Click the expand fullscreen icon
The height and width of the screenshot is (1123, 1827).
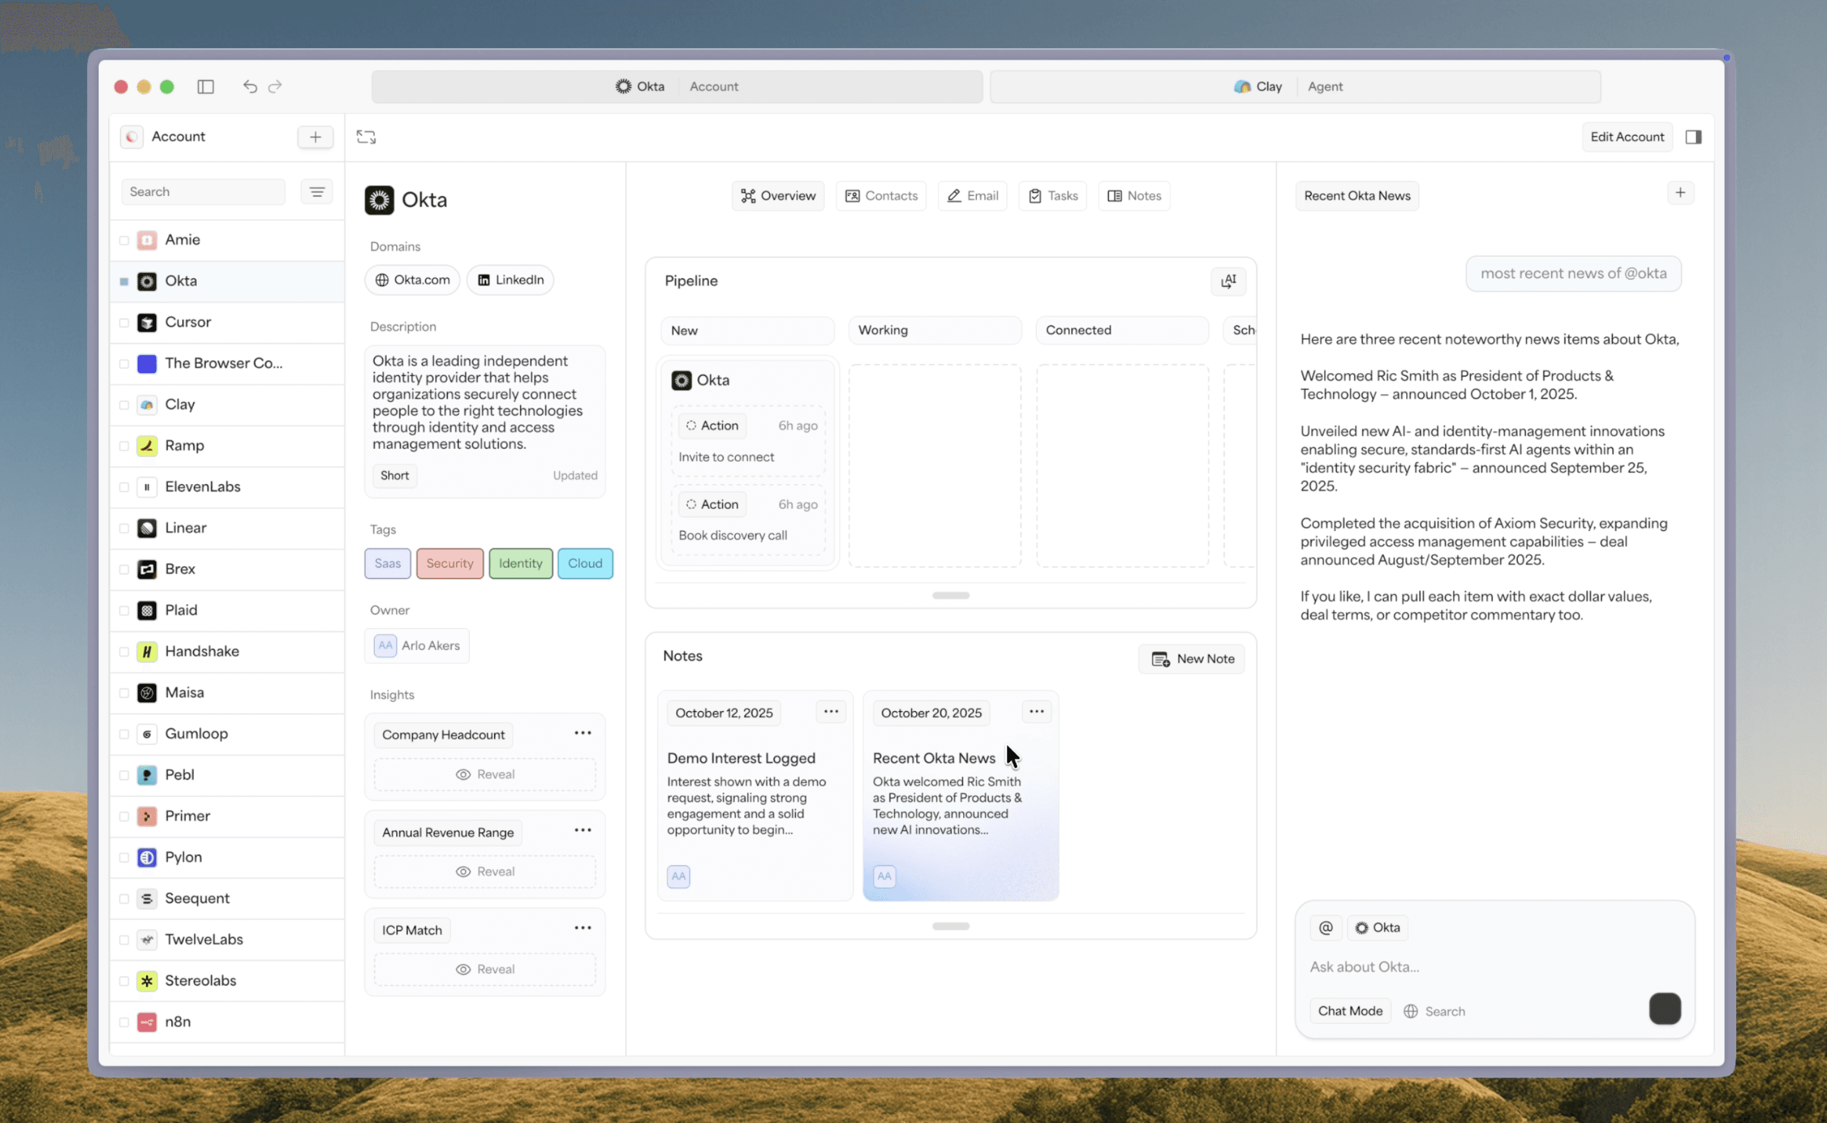coord(365,137)
